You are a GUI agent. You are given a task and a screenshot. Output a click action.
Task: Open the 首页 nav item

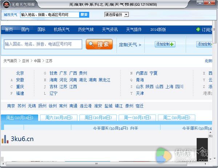[x=9, y=29]
